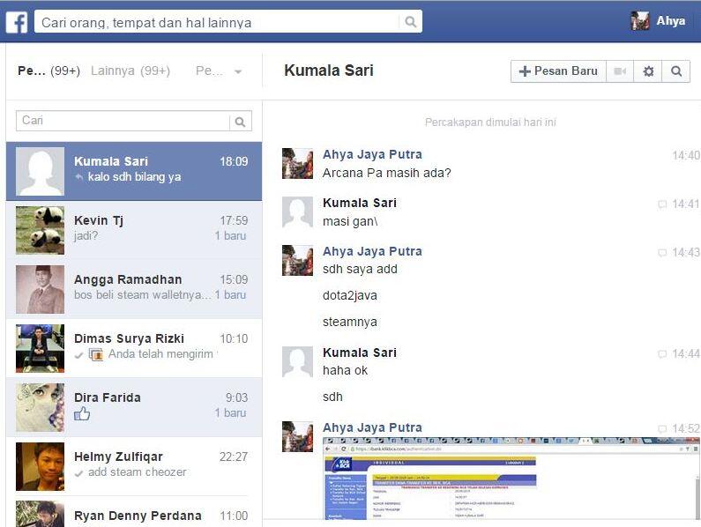
Task: Click the message text 'dota2java'
Action: [x=350, y=296]
